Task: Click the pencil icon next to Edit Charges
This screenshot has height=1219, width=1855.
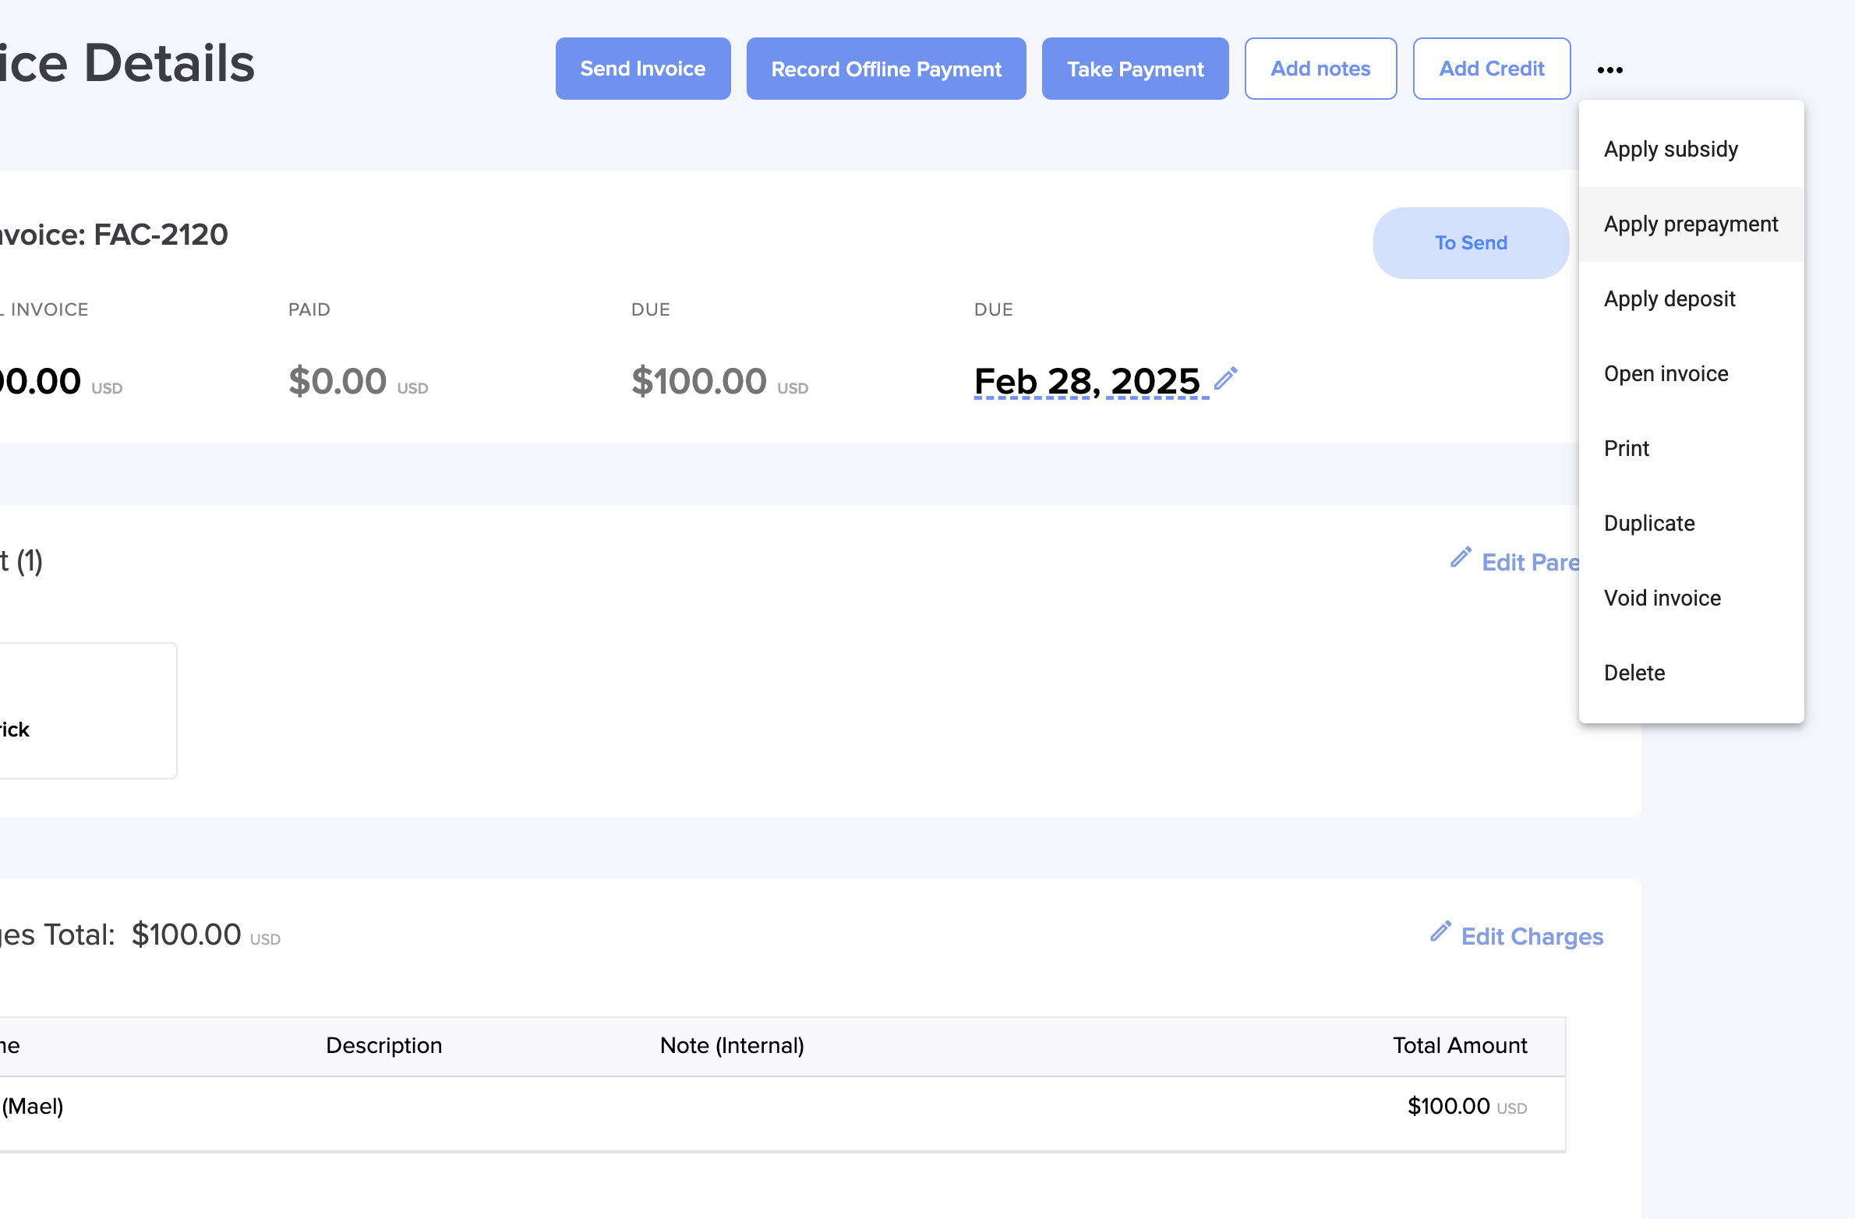Action: [x=1440, y=931]
